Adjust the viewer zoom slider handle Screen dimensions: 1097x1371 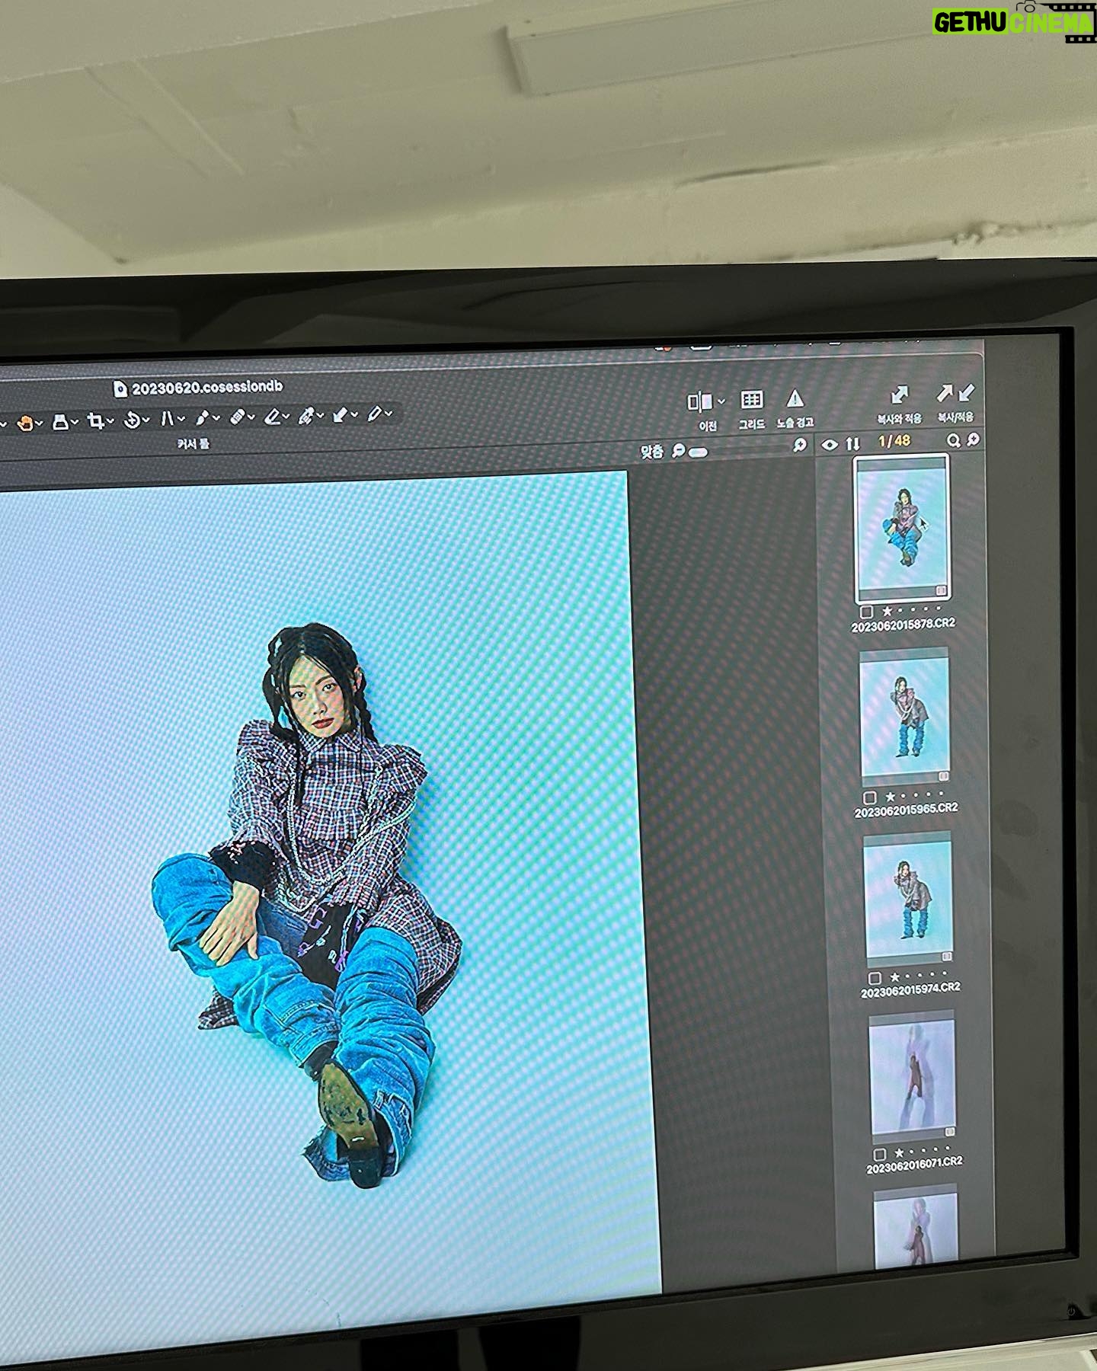(x=698, y=452)
